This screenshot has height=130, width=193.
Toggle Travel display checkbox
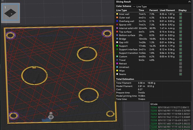coord(180,60)
